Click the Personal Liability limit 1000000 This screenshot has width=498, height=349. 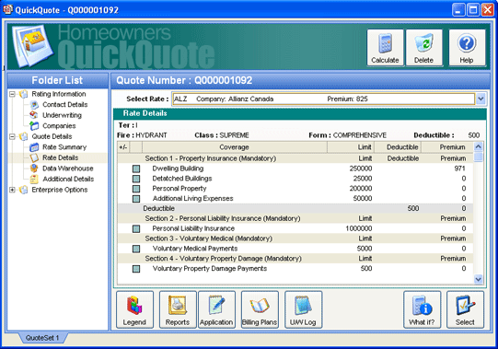tap(359, 228)
